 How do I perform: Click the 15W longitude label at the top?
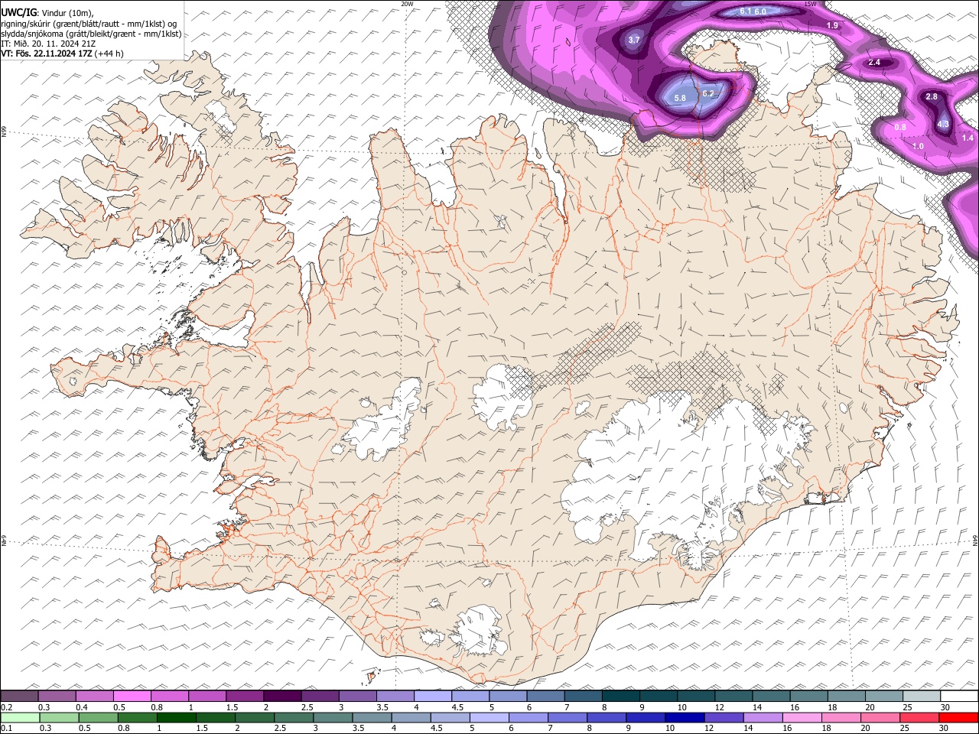(810, 4)
